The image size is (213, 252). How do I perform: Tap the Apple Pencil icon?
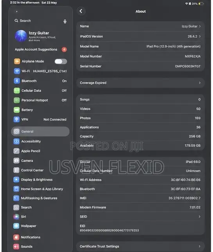tap(16, 151)
